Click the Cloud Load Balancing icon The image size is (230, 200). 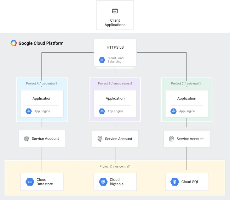pos(102,60)
